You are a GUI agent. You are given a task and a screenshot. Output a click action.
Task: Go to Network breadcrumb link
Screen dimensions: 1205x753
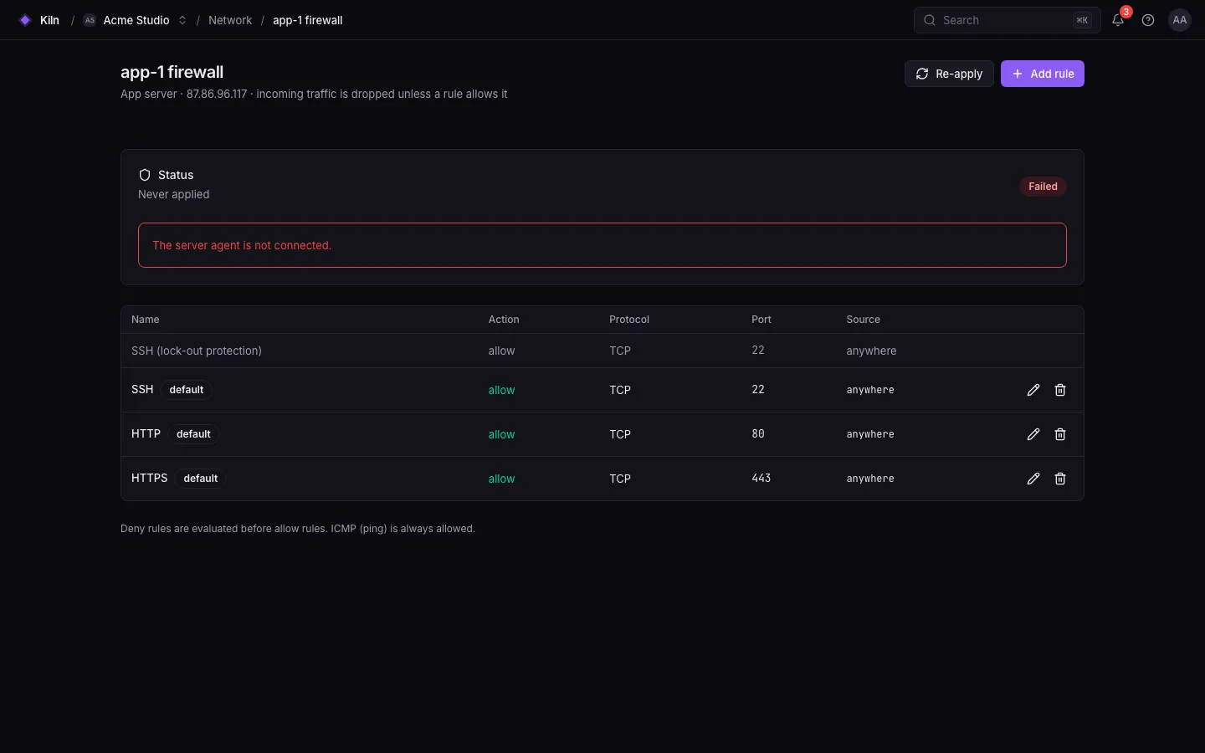point(230,20)
